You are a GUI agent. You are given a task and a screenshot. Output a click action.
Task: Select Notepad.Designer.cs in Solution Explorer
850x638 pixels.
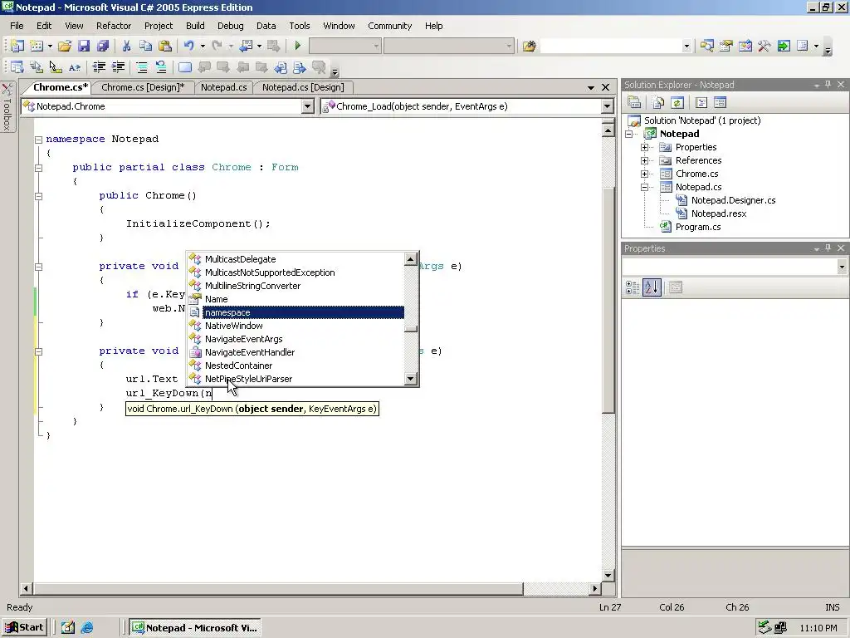(x=733, y=200)
